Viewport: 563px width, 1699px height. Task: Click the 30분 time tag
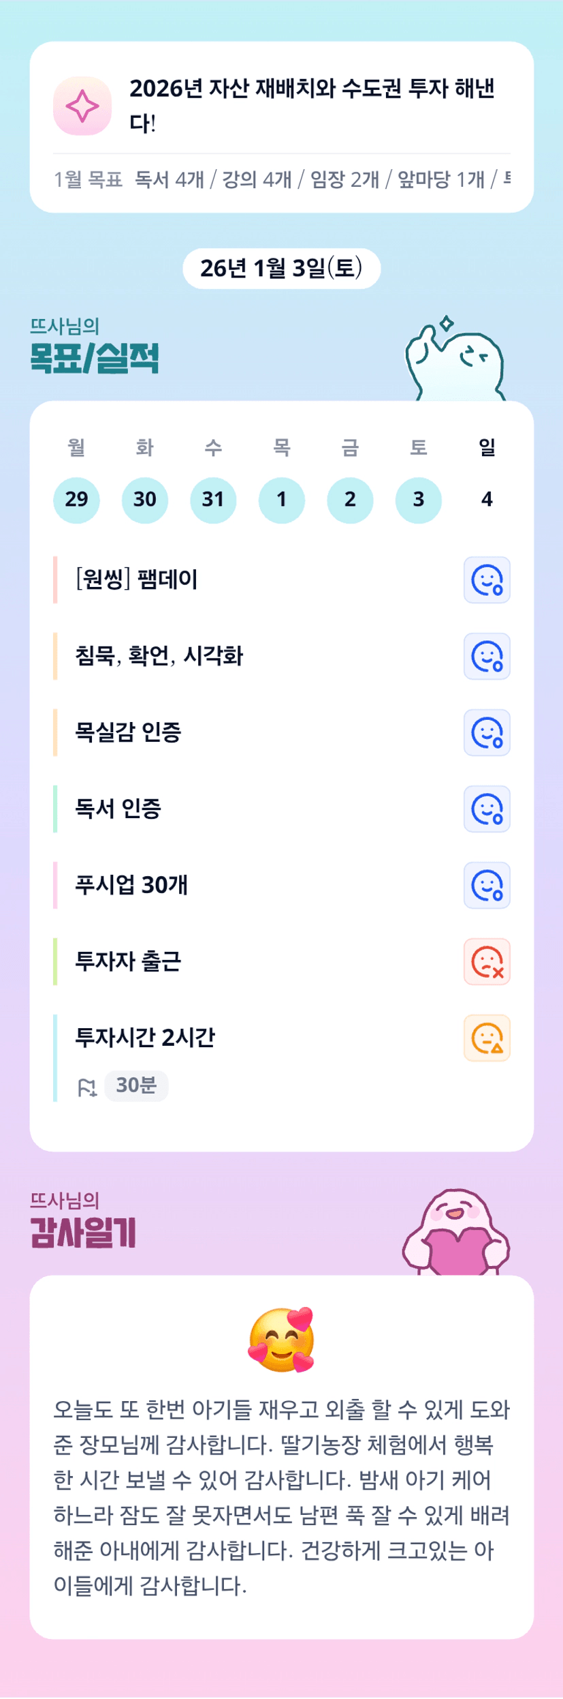136,1086
